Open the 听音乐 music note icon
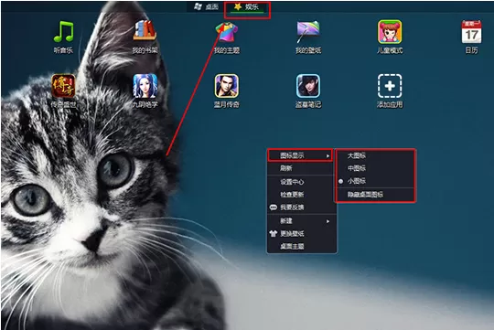Screen dimensions: 494x330 coord(64,32)
